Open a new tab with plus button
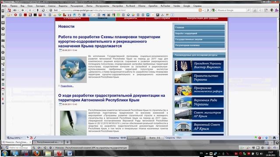Viewport: 280px width, 157px height. coord(67,142)
